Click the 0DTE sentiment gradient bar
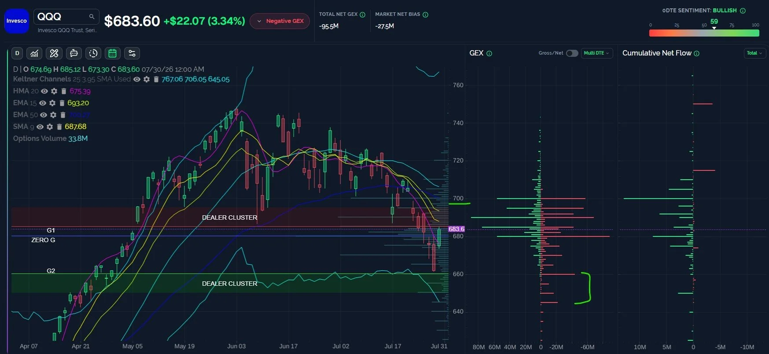The image size is (769, 354). point(704,33)
